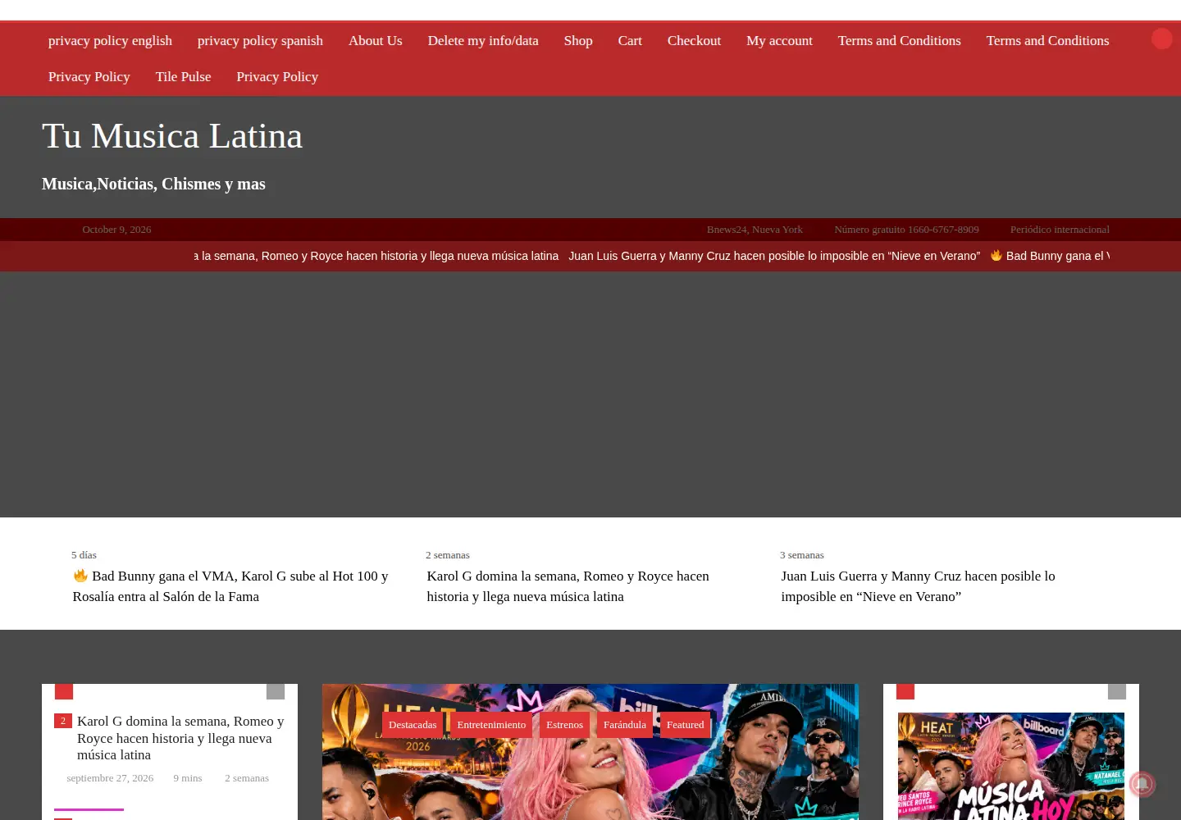Click the 3 semanas label above Juan Luis Guerra headline
The image size is (1181, 820).
tap(802, 555)
